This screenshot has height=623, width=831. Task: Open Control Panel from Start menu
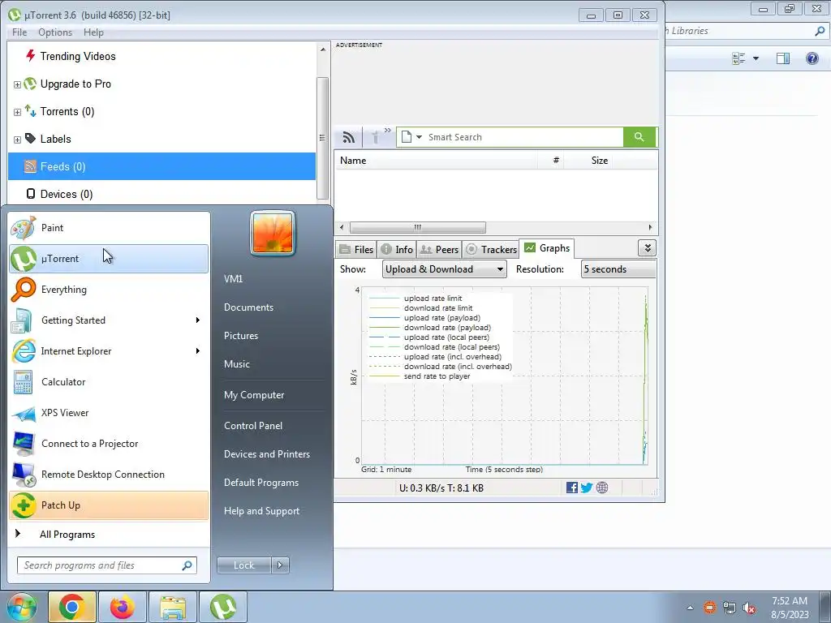tap(253, 425)
